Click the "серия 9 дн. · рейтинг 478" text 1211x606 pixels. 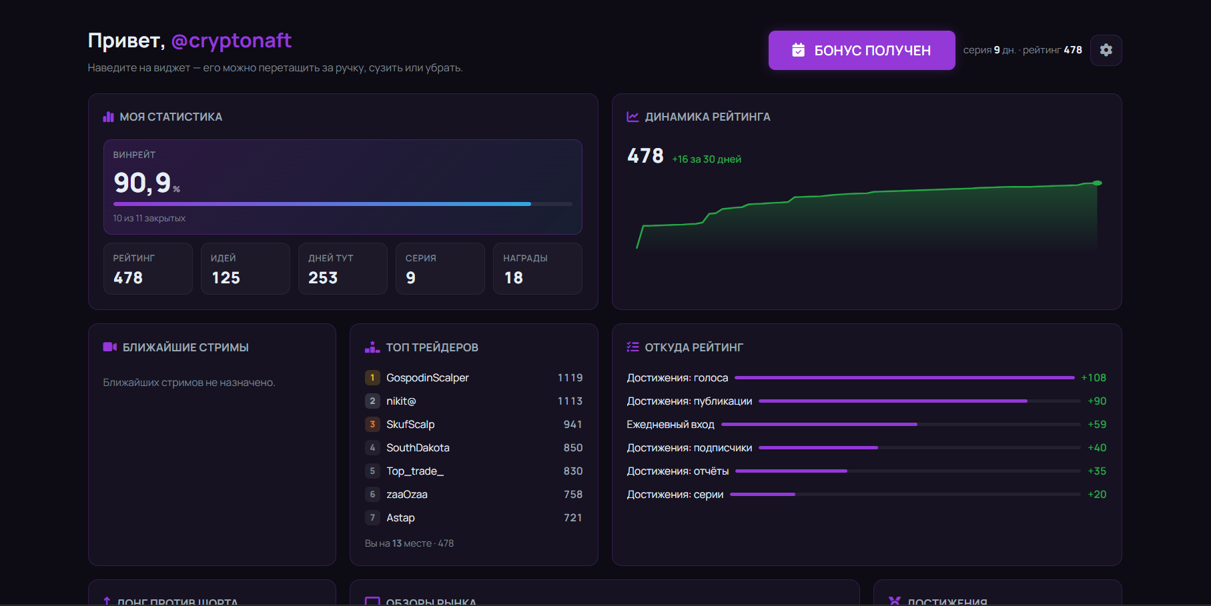pyautogui.click(x=1023, y=50)
